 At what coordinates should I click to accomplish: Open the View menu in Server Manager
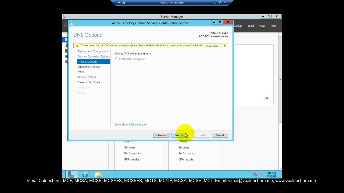262,26
